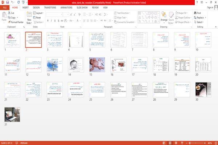218x145 pixels.
Task: Open the Arrange tool
Action: [164, 17]
